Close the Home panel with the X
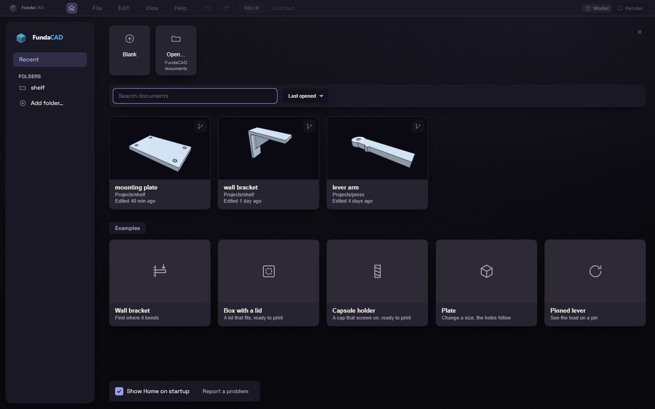655x409 pixels. click(640, 32)
